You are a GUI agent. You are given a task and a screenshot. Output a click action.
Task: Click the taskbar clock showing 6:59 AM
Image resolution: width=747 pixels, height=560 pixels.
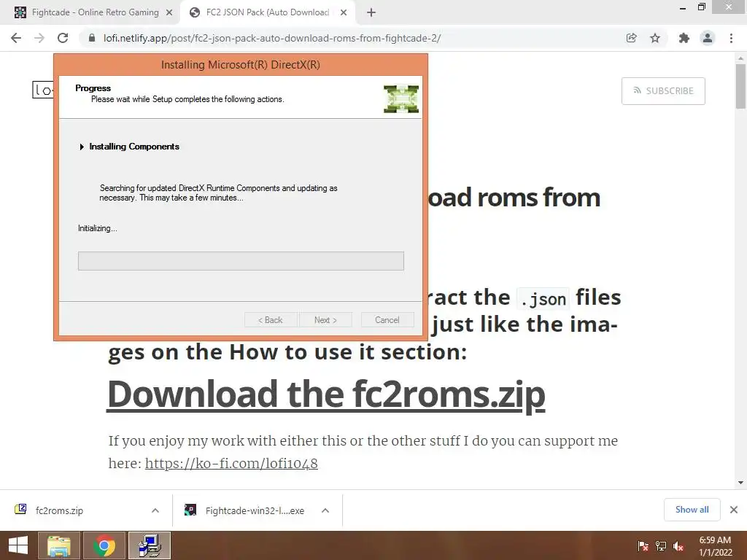pos(715,545)
